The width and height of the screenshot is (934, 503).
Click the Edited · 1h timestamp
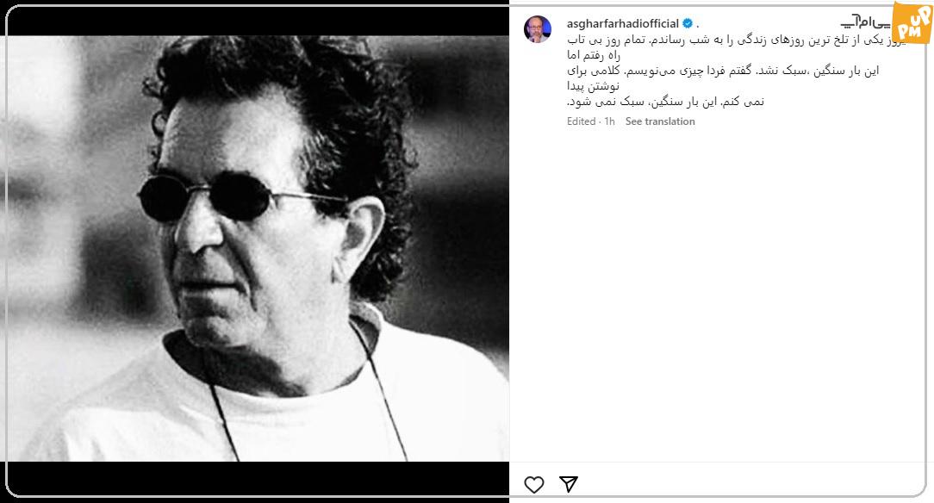click(591, 121)
